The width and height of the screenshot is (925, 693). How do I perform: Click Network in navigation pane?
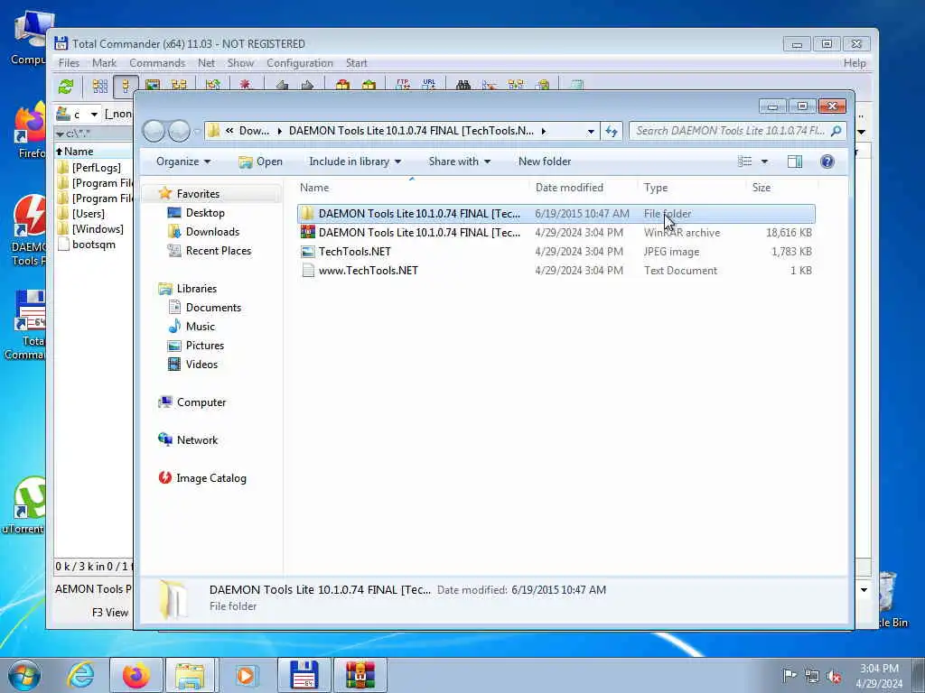coord(197,440)
